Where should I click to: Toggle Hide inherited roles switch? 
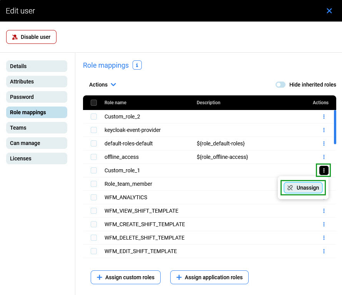[281, 85]
